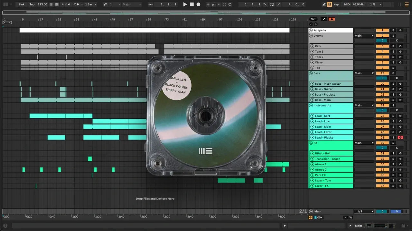
Task: Toggle the Follow playback arrow icon
Action: [151, 4]
